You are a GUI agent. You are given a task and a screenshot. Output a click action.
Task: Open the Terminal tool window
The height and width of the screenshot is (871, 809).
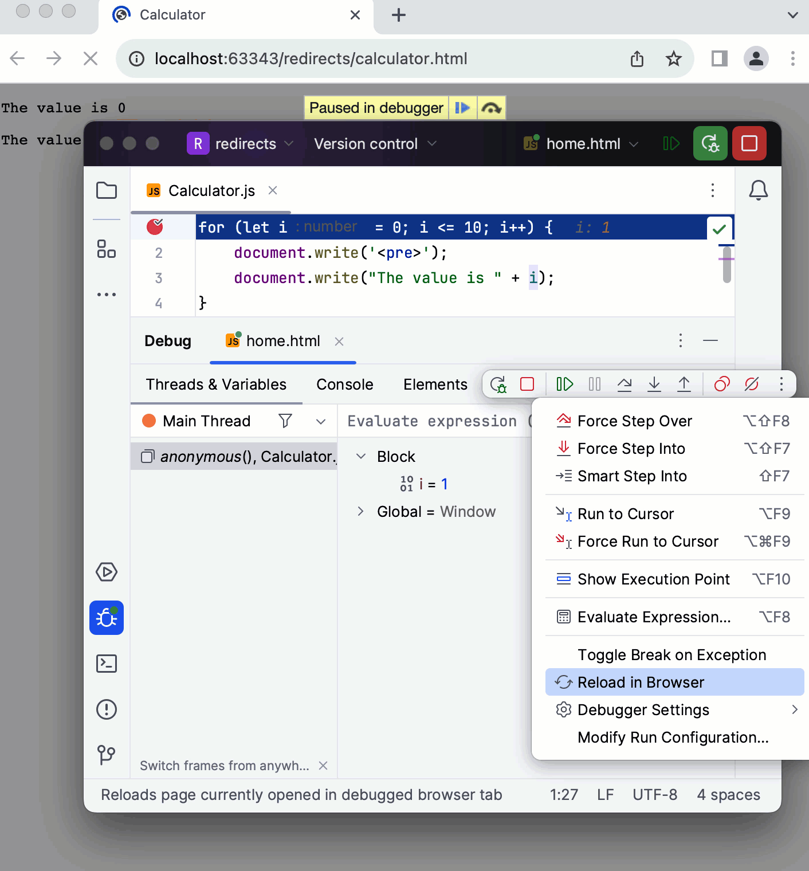pos(106,664)
